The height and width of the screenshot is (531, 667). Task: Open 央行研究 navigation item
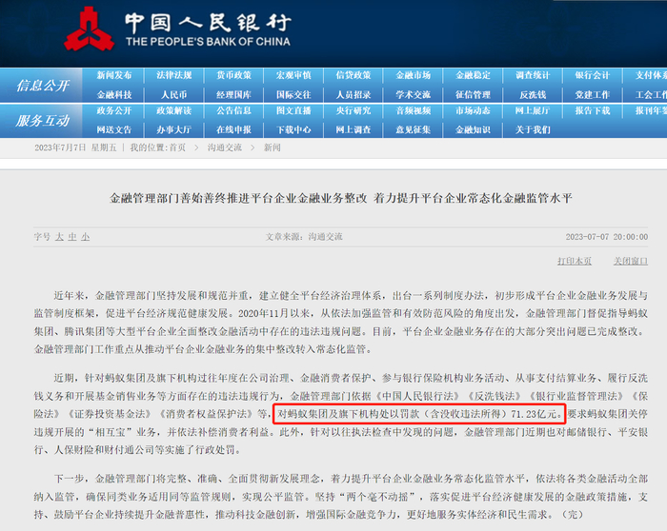point(354,111)
